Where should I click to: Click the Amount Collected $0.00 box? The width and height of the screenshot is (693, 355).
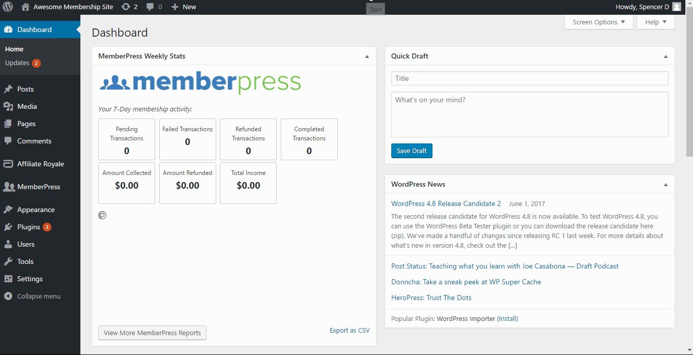[x=127, y=183]
